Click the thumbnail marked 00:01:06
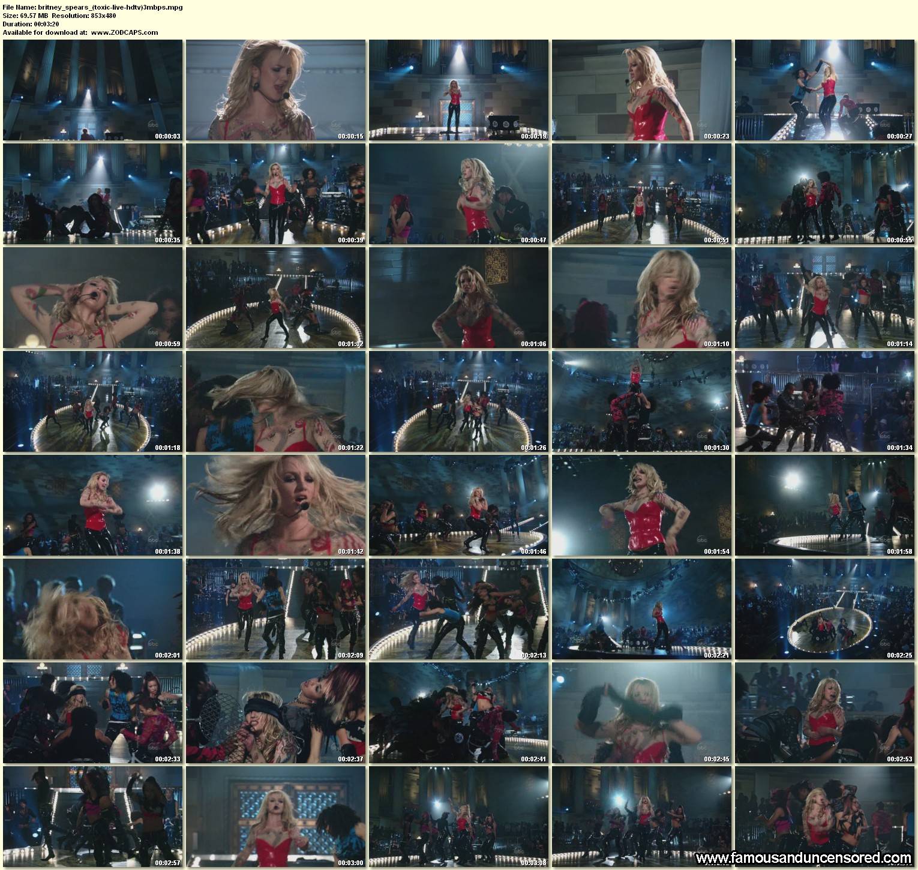This screenshot has height=870, width=918. 458,298
